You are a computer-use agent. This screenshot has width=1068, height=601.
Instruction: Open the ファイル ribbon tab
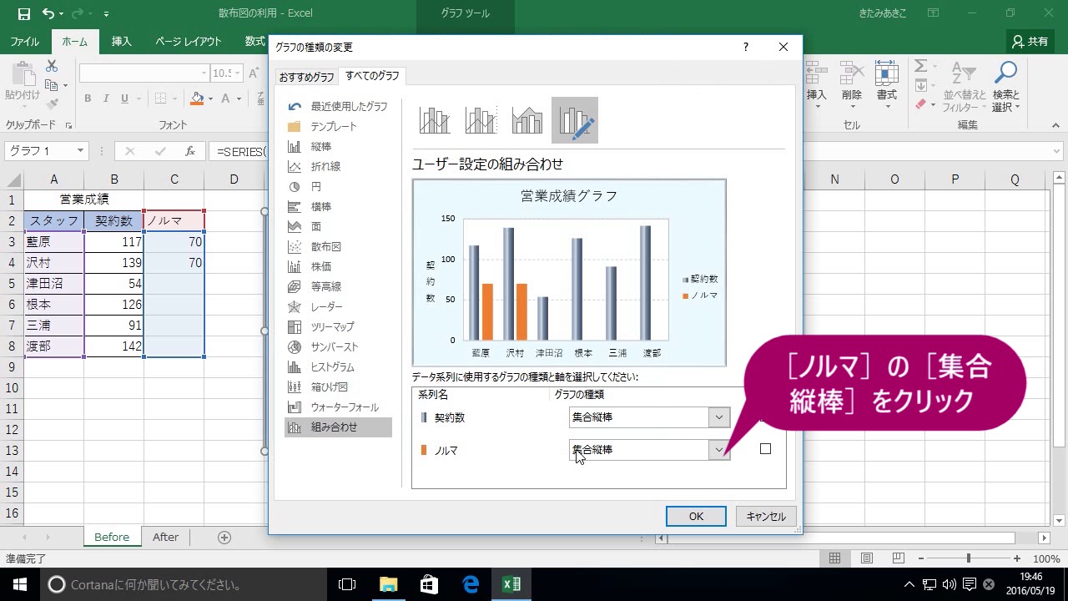25,42
